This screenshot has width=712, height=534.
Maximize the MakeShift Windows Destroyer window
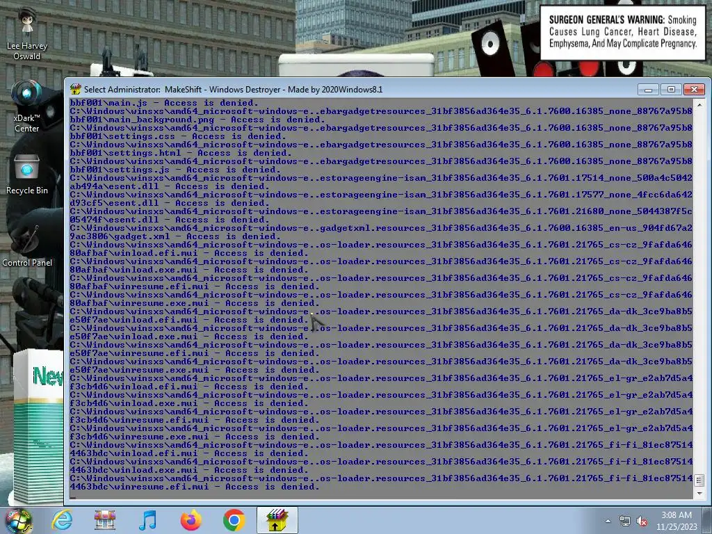pyautogui.click(x=671, y=90)
